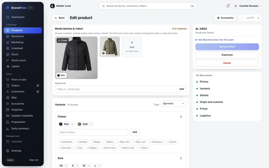Click the Point of sale cart icon
This screenshot has width=269, height=168.
tap(8, 80)
